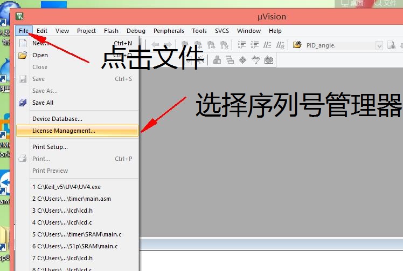Select License Management... entry
This screenshot has height=271, width=403.
[77, 131]
